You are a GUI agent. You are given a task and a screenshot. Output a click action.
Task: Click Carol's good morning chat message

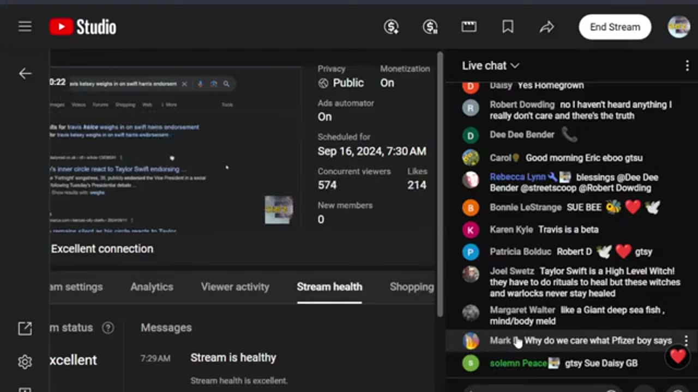point(584,158)
